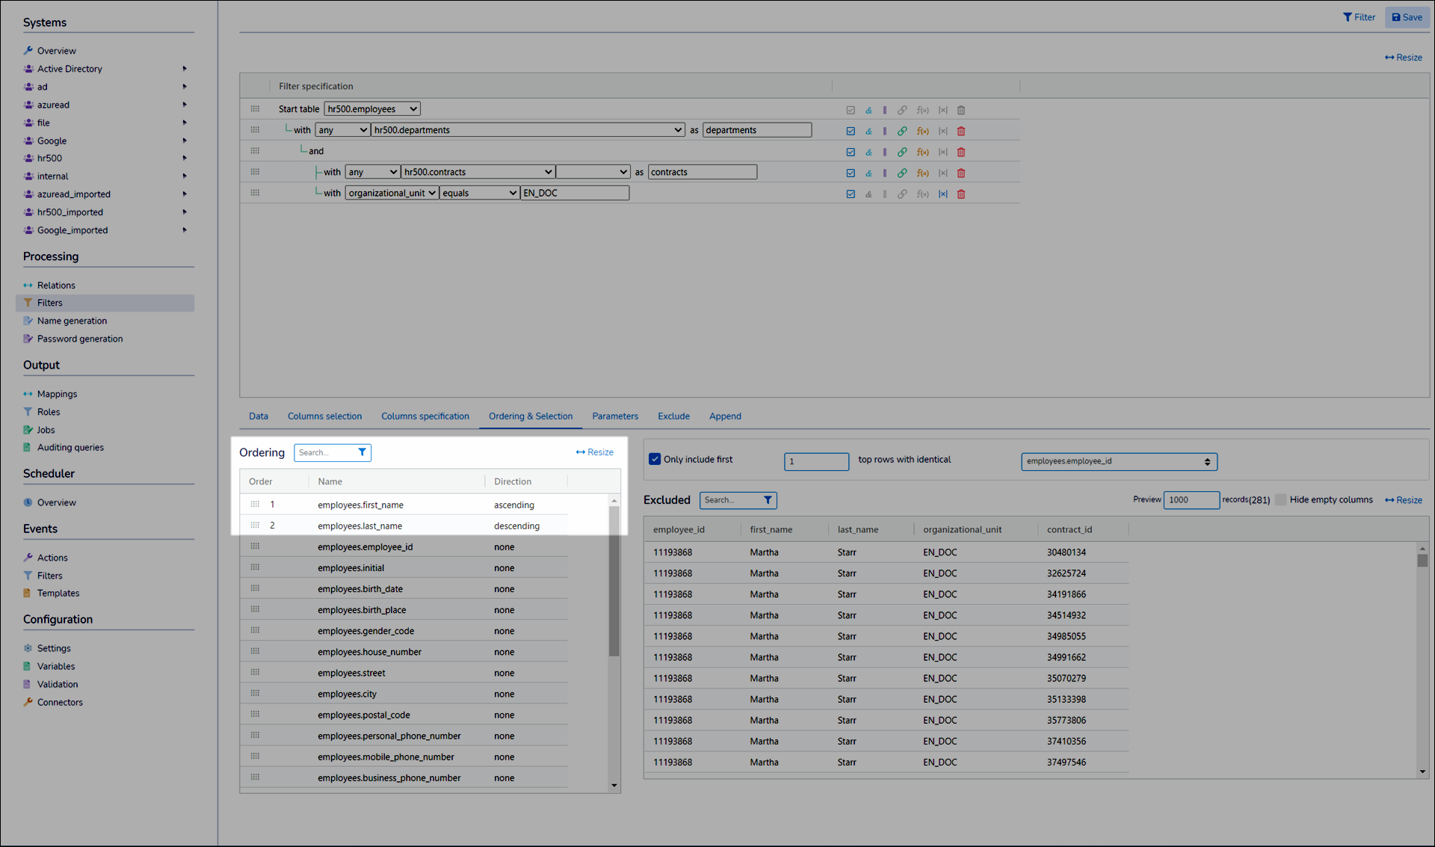
Task: Open the Start table hr500.employees dropdown
Action: [371, 109]
